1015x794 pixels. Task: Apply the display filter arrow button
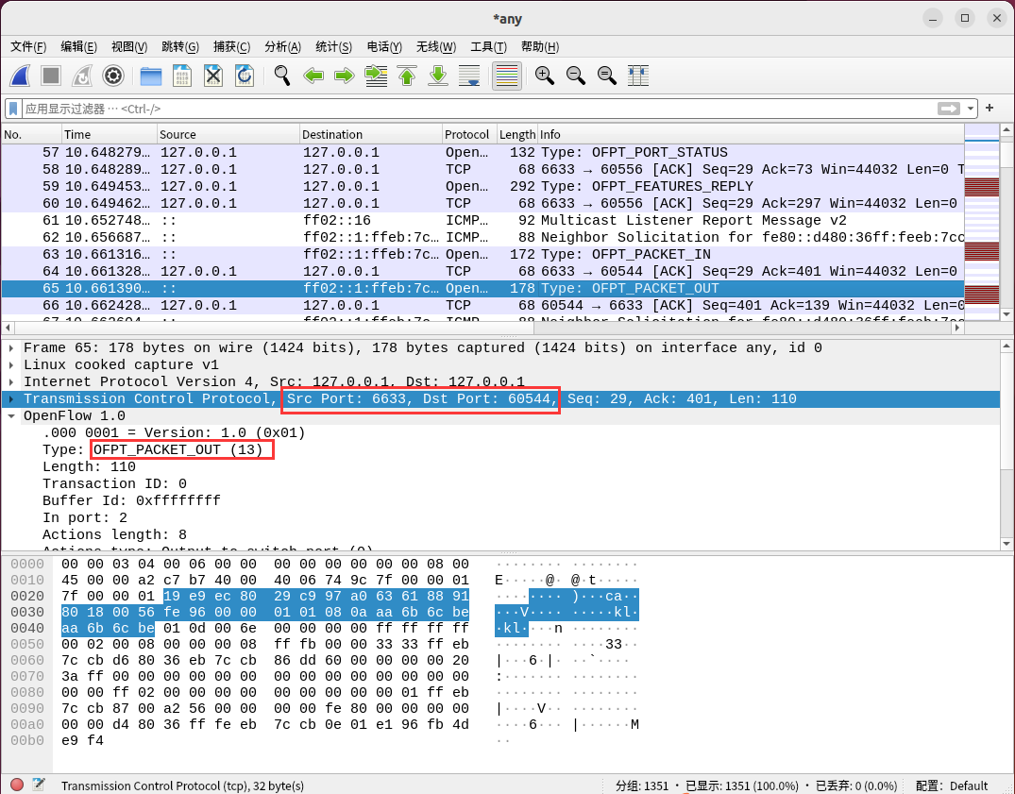[x=949, y=109]
